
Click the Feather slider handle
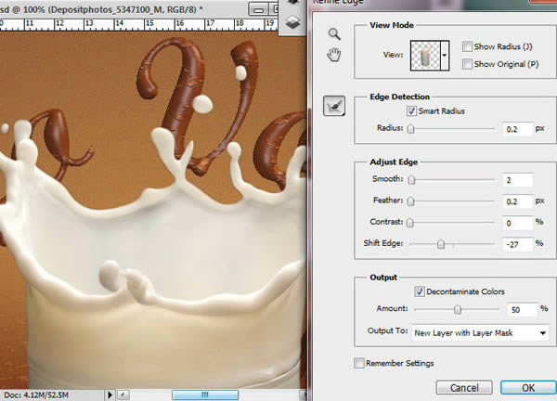410,201
